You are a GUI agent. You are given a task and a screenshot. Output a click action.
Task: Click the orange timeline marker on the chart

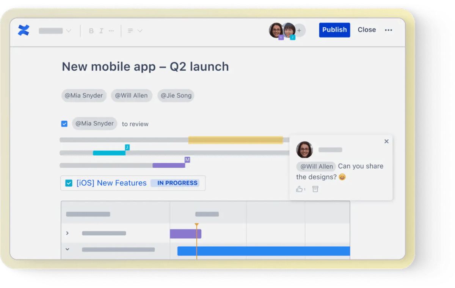tap(197, 225)
